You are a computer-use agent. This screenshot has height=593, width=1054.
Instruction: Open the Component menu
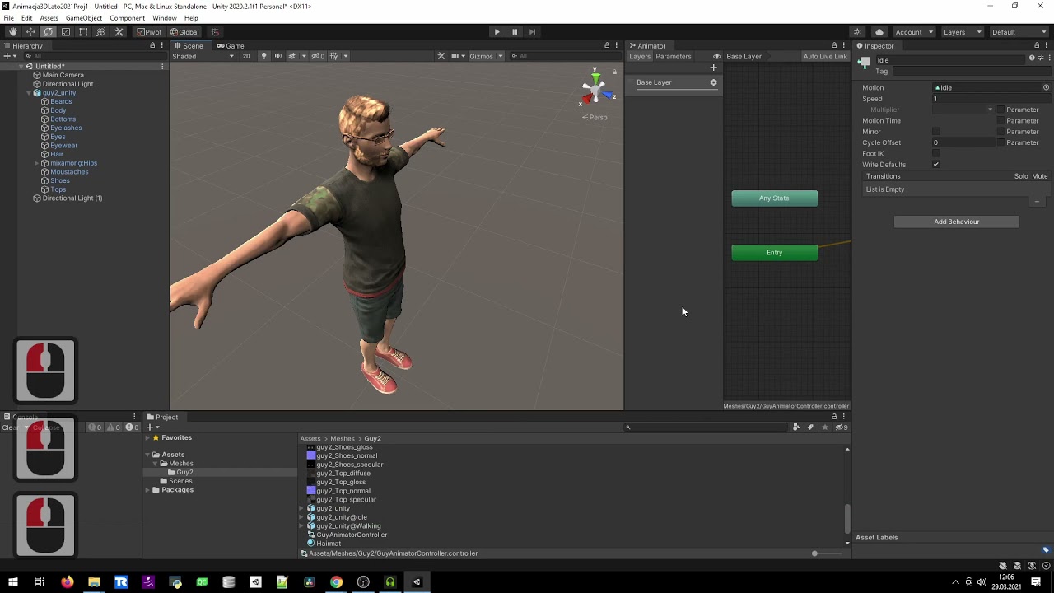tap(127, 18)
